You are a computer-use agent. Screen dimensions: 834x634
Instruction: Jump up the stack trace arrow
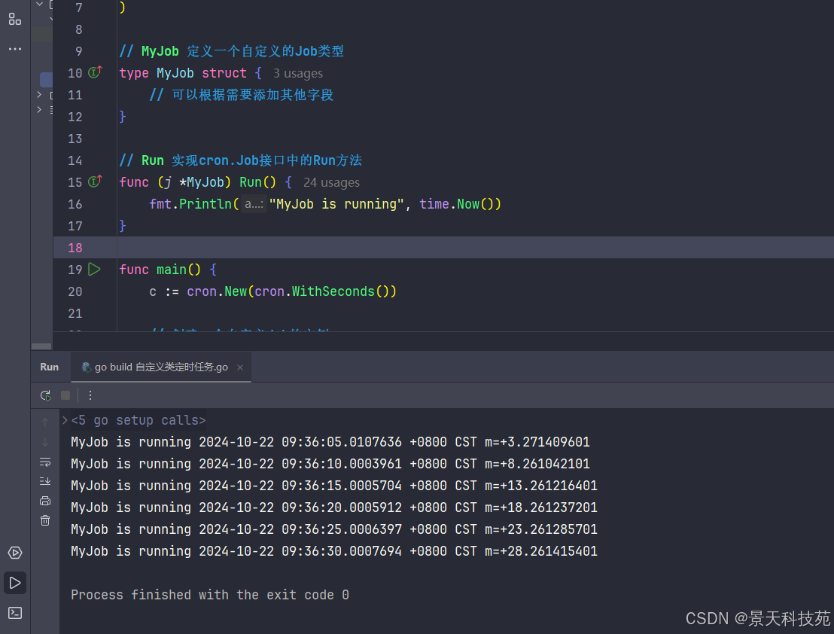[x=45, y=422]
